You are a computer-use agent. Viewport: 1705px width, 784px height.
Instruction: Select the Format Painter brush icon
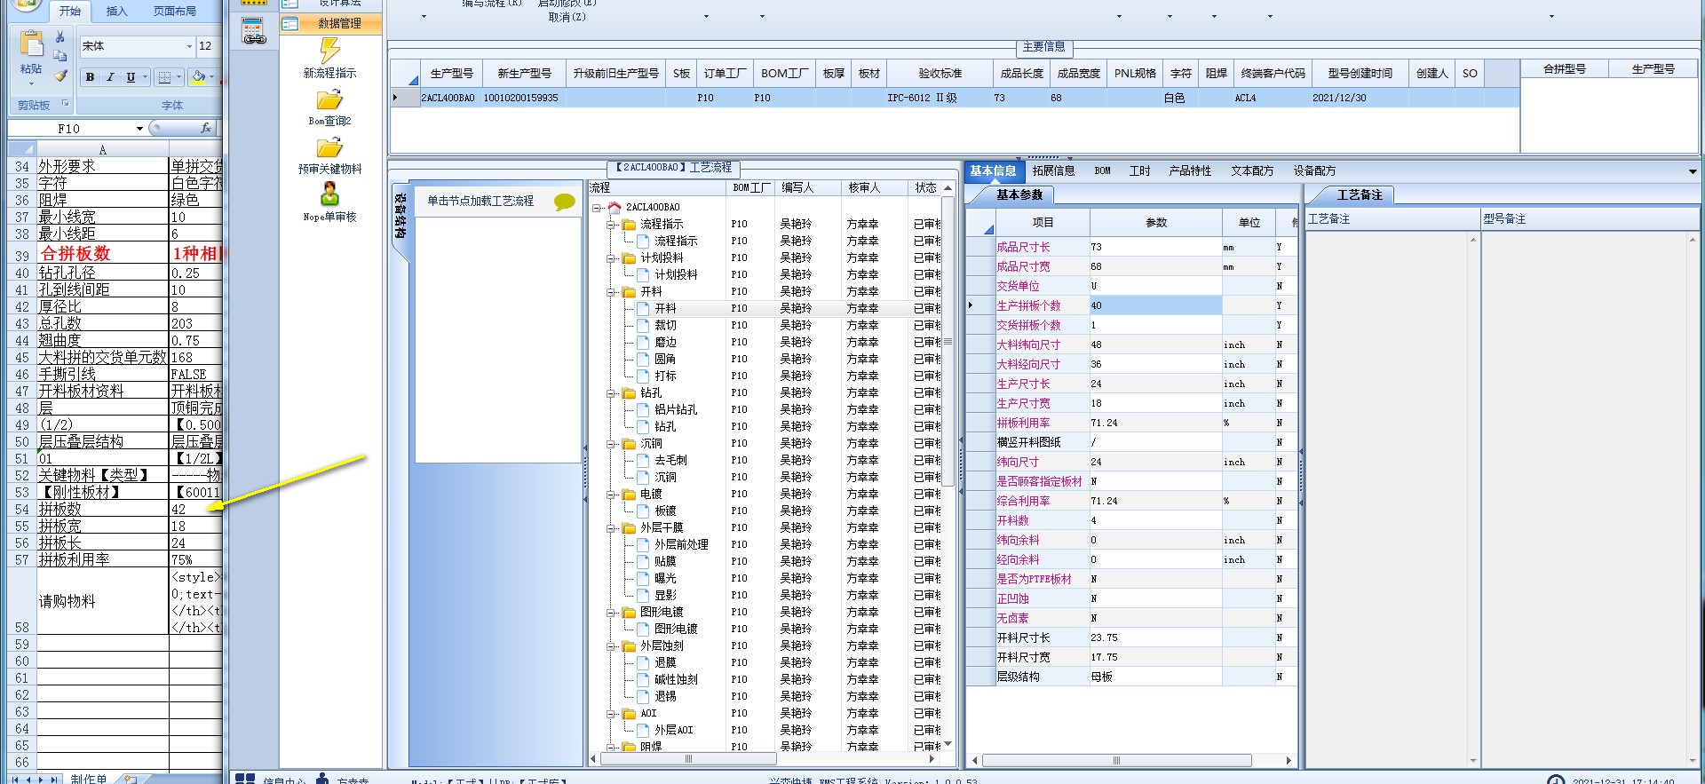click(x=59, y=76)
